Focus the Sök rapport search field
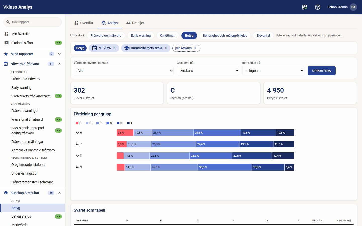Viewport: 362px width, 226px height. click(32, 22)
